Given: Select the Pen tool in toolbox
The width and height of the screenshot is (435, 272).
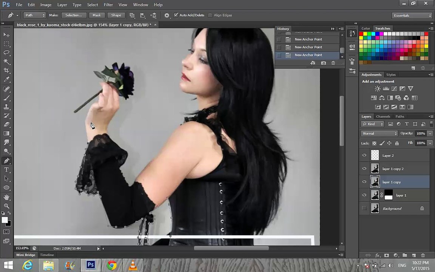Looking at the screenshot, I should point(6,161).
